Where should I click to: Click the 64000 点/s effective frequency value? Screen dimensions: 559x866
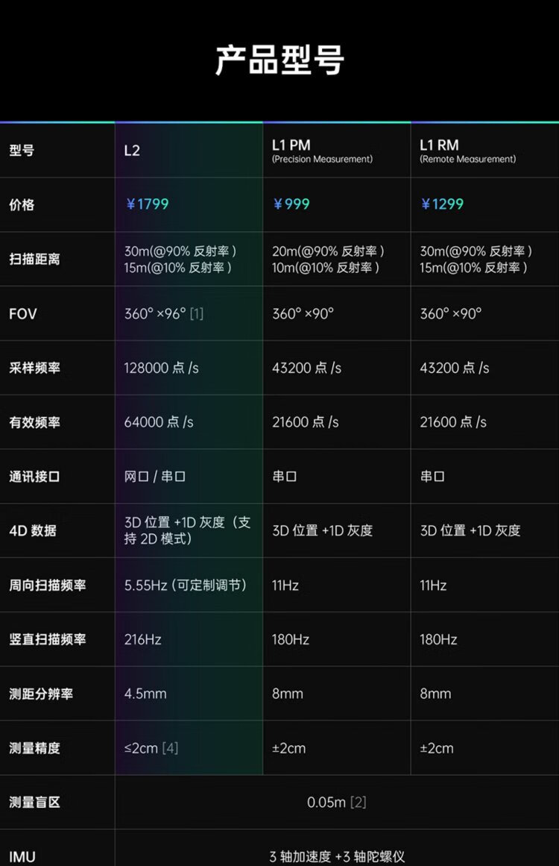point(159,422)
